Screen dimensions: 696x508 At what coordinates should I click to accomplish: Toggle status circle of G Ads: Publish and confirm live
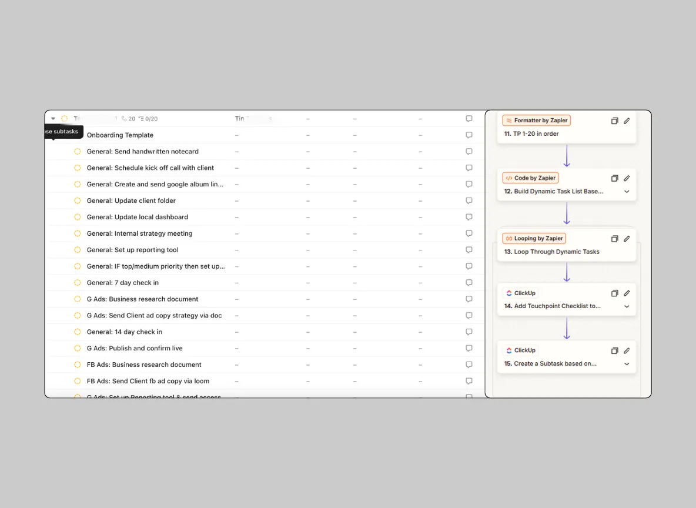coord(77,348)
